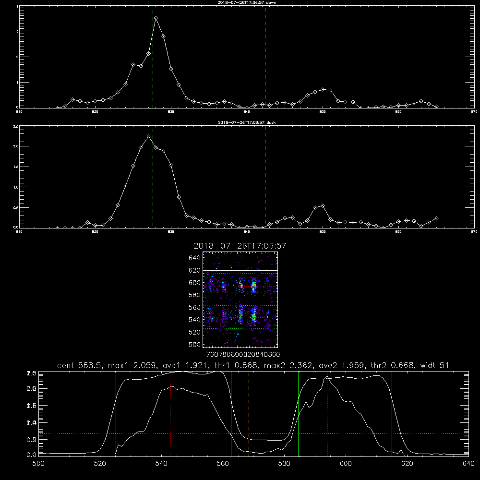Image resolution: width=480 pixels, height=480 pixels.
Task: Click the heatmap x-axis label string 760780800820840860
Action: click(x=243, y=355)
